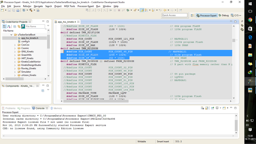Click the alphabetical sort icon in Projects
256x144 pixels.
pyautogui.click(x=9, y=26)
